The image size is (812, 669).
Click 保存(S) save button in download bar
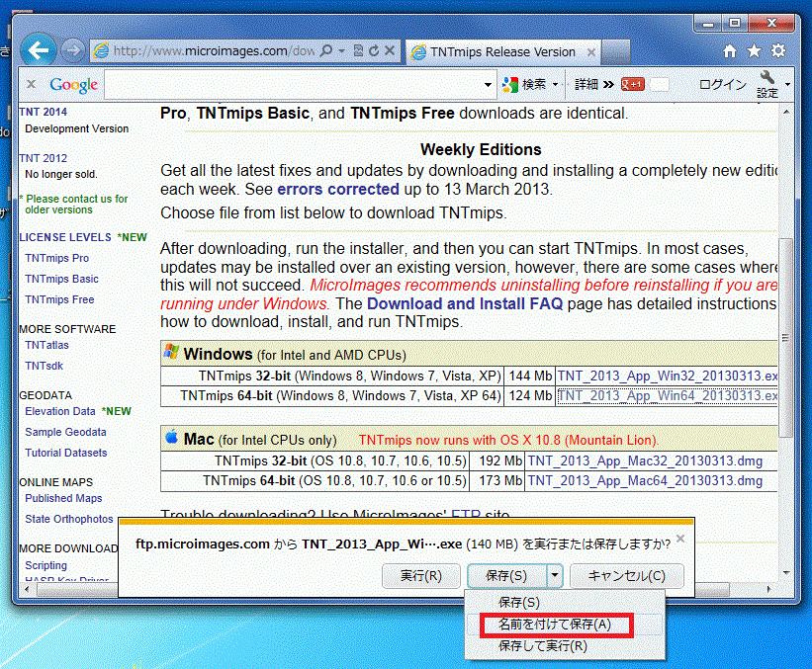coord(506,576)
